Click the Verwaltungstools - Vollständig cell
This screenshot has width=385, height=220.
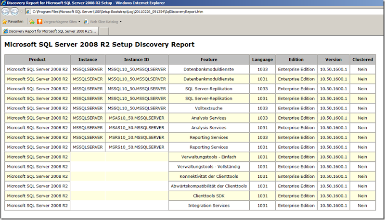pos(209,167)
